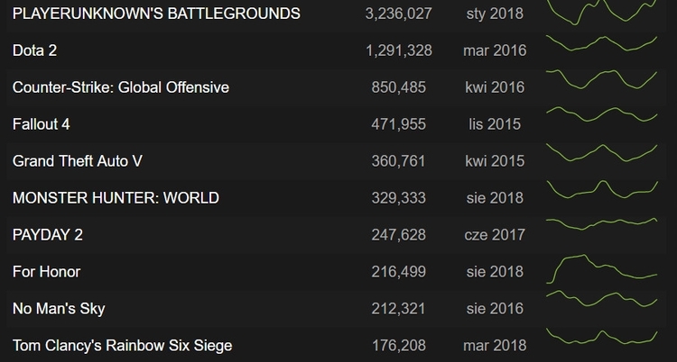Open Counter-Strike: Global Offensive link
677x362 pixels.
[x=121, y=87]
